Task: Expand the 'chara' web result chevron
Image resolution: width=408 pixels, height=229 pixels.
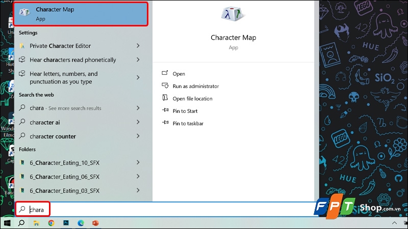Action: pyautogui.click(x=138, y=108)
